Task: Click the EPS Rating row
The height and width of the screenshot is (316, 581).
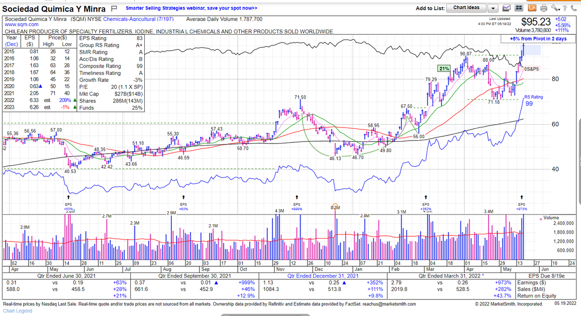Action: [x=111, y=38]
